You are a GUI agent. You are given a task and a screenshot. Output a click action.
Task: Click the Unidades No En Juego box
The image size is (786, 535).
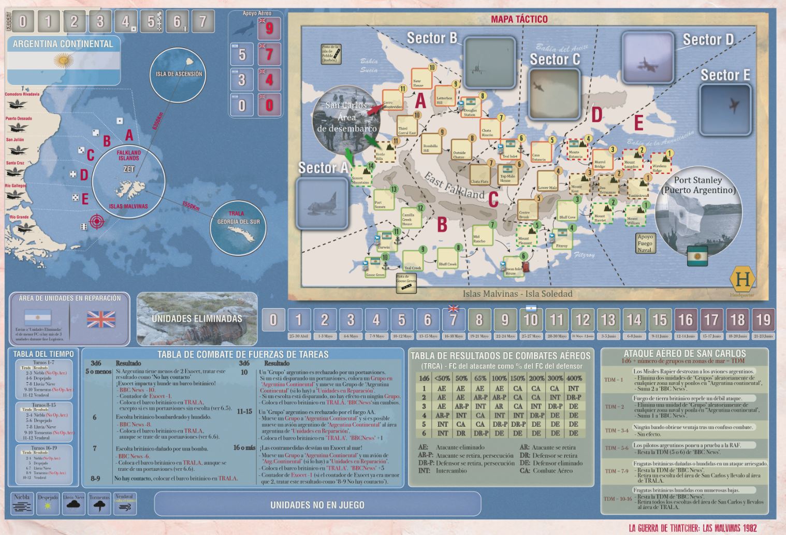pos(317,504)
